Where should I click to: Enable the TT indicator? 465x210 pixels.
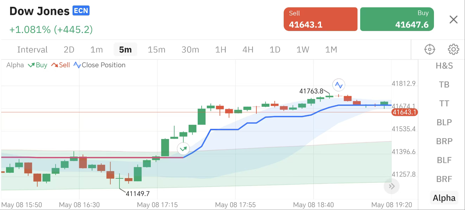point(444,103)
